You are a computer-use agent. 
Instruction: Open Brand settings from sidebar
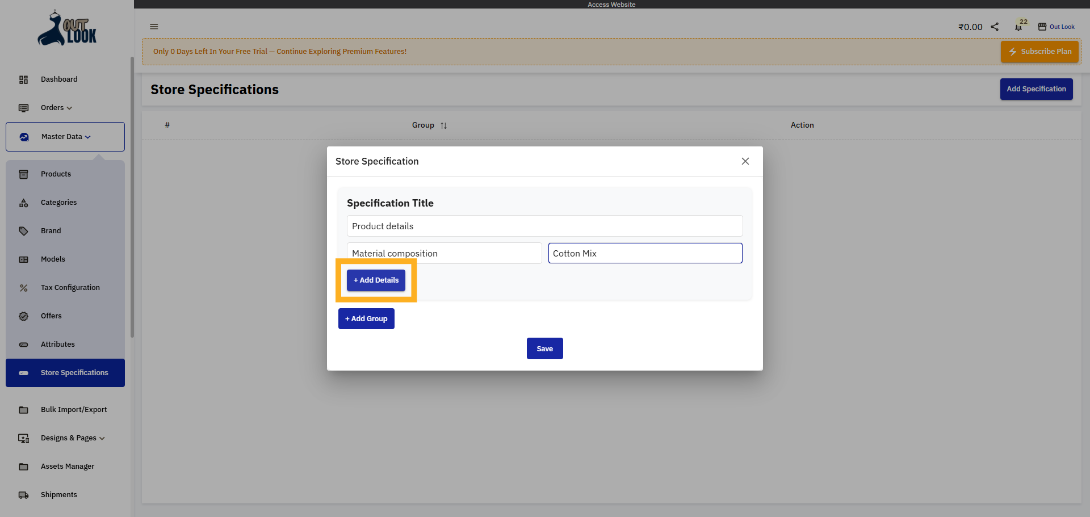51,230
